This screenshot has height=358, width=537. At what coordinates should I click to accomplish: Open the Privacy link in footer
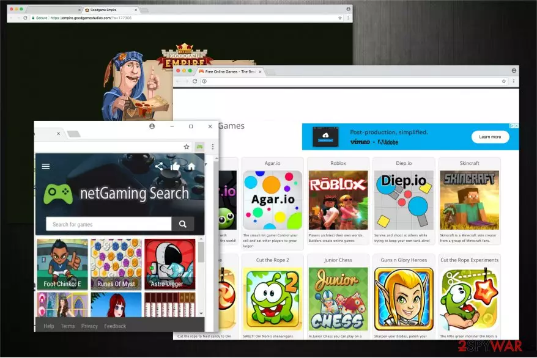(89, 326)
